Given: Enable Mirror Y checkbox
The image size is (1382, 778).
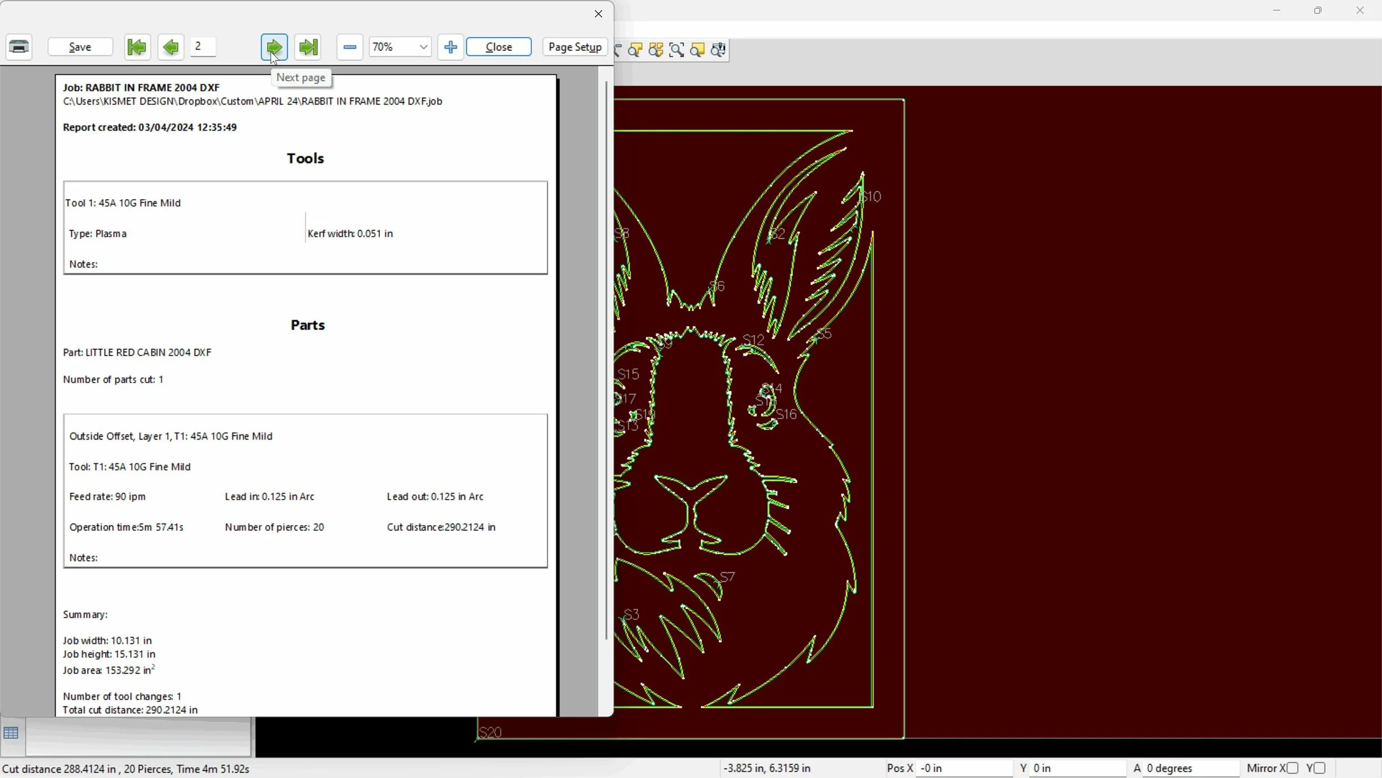Looking at the screenshot, I should [x=1320, y=768].
